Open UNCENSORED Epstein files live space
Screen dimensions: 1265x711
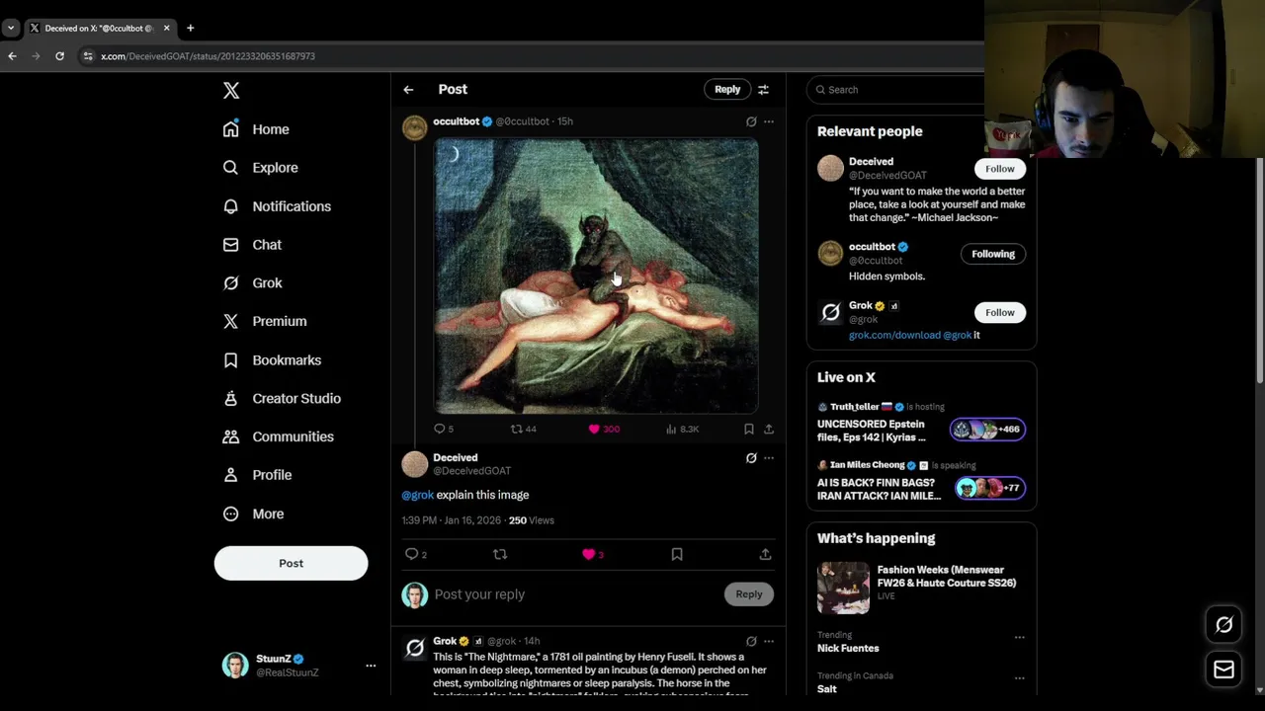coord(921,425)
